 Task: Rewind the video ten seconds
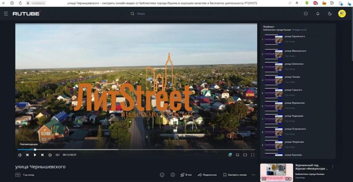tap(20, 155)
